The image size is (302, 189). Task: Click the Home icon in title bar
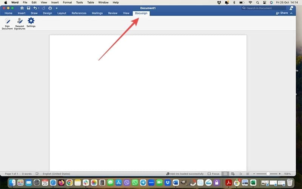pos(22,8)
